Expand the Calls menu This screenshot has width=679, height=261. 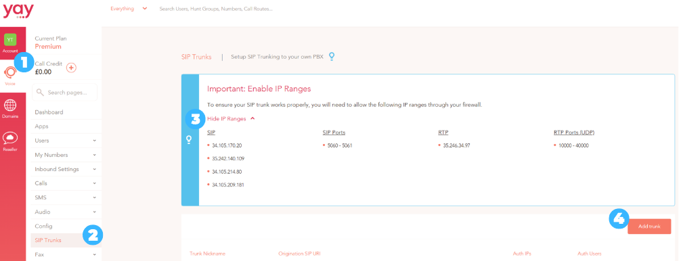(66, 183)
